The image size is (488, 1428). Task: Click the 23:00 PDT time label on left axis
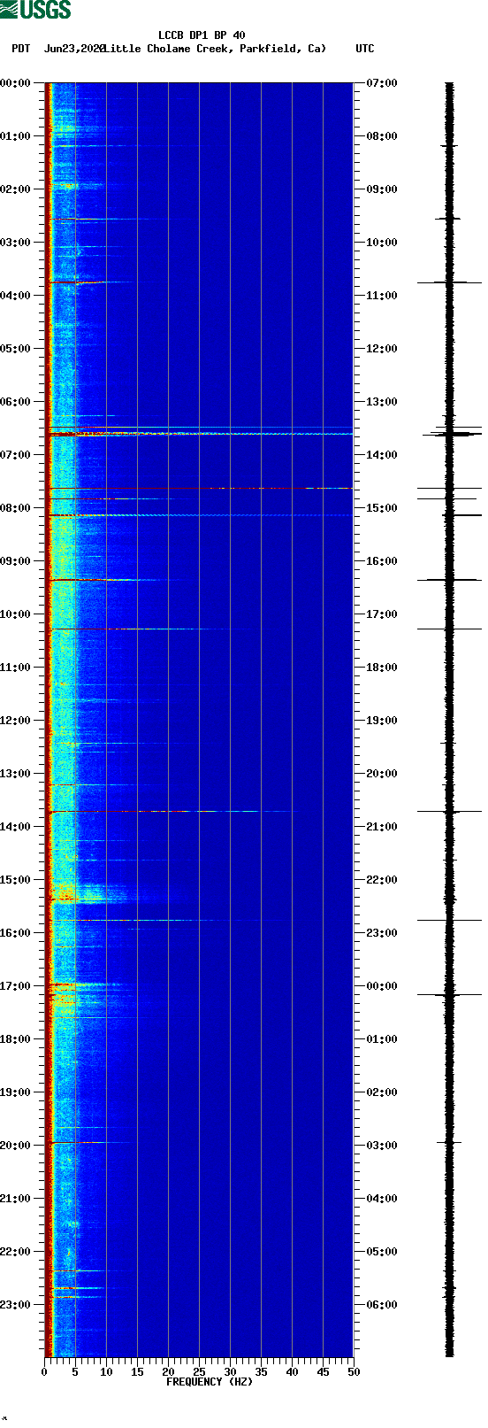coord(16,1305)
